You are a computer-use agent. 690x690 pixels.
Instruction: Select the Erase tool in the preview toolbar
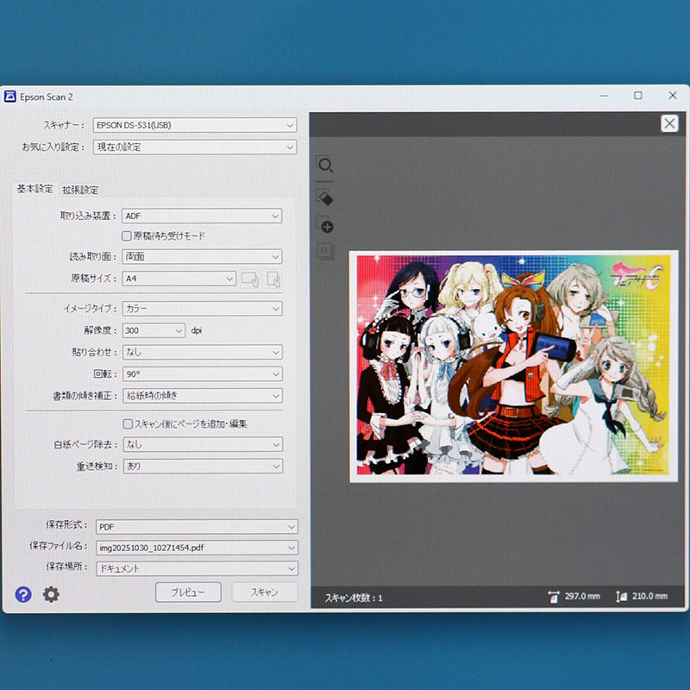[325, 196]
